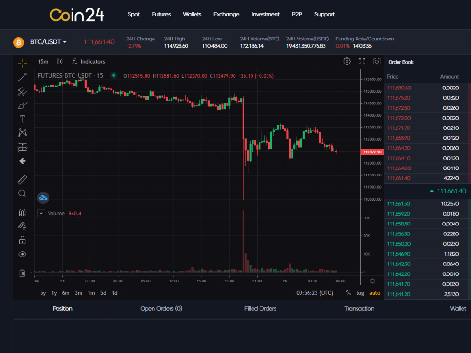Switch to the Filled Orders tab

260,309
